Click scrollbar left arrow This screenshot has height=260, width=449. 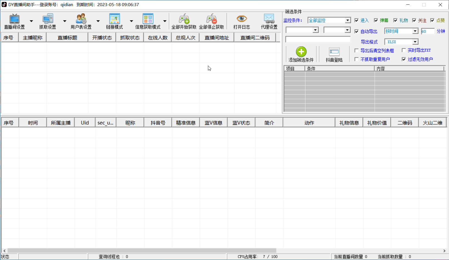[x=4, y=251]
